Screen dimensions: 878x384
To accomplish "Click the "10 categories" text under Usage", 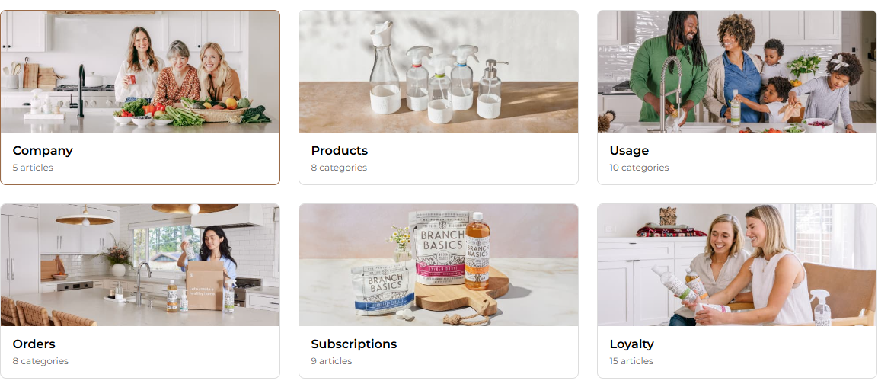I will coord(639,168).
